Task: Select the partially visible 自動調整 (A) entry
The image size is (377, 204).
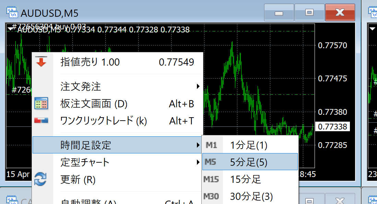Action: pos(89,202)
